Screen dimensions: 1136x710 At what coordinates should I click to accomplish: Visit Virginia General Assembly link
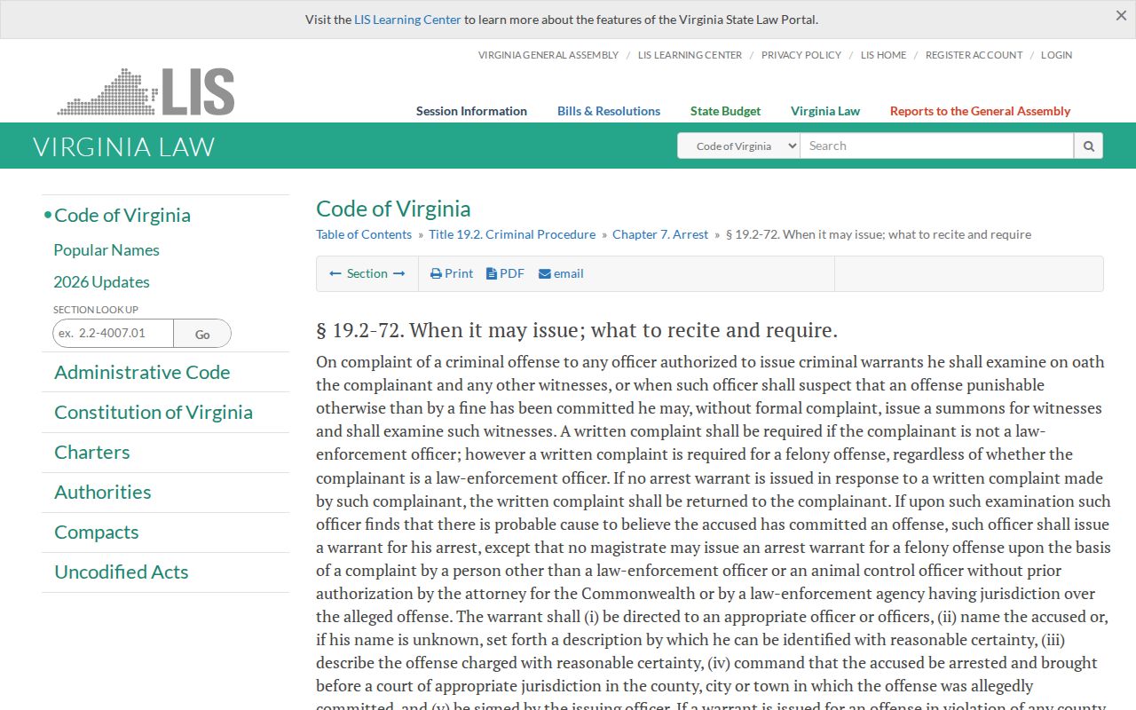coord(548,55)
